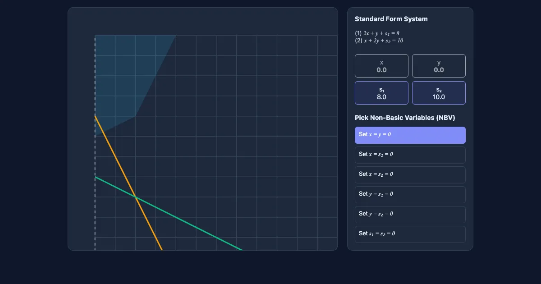Click equation (1) 2x + y + s₁ = 8
541x284 pixels.
click(377, 33)
